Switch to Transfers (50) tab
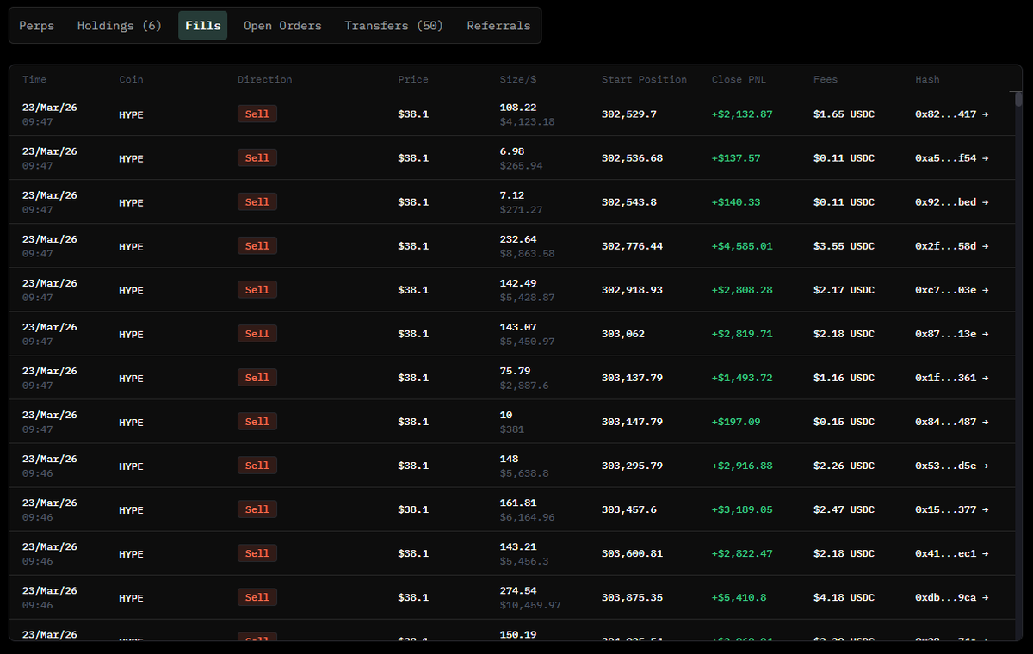Image resolution: width=1033 pixels, height=654 pixels. click(394, 26)
